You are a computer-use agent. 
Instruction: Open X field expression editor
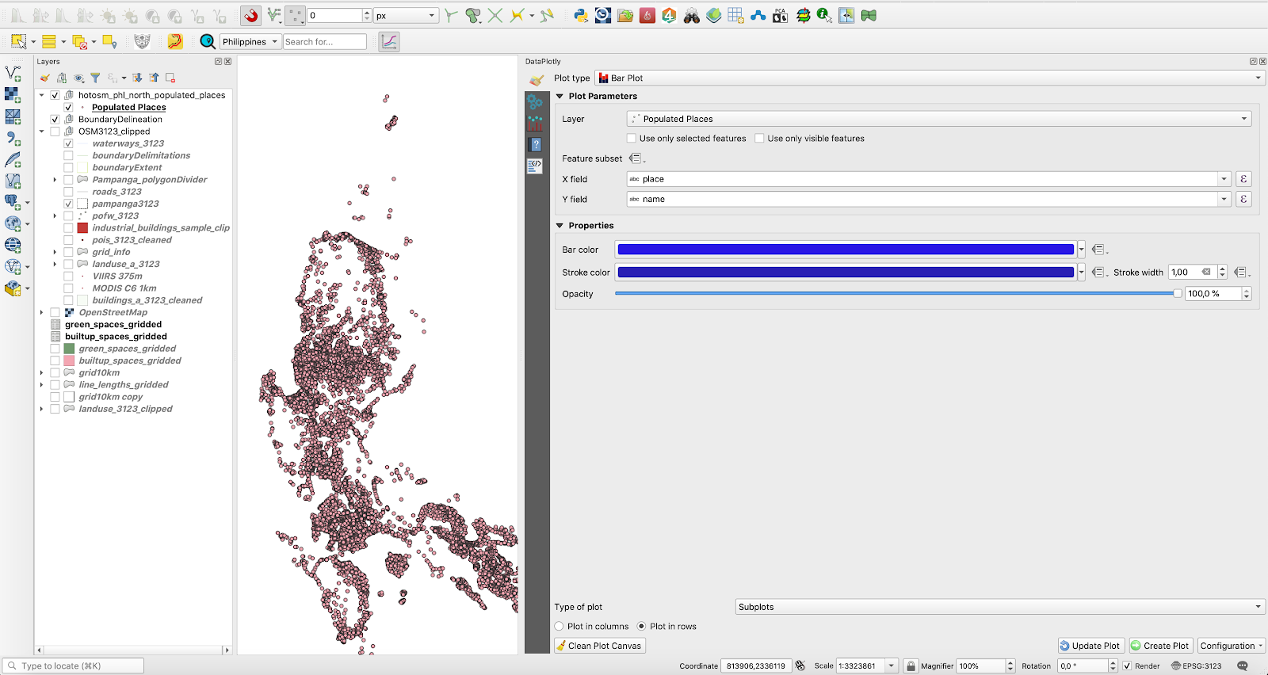pos(1243,179)
